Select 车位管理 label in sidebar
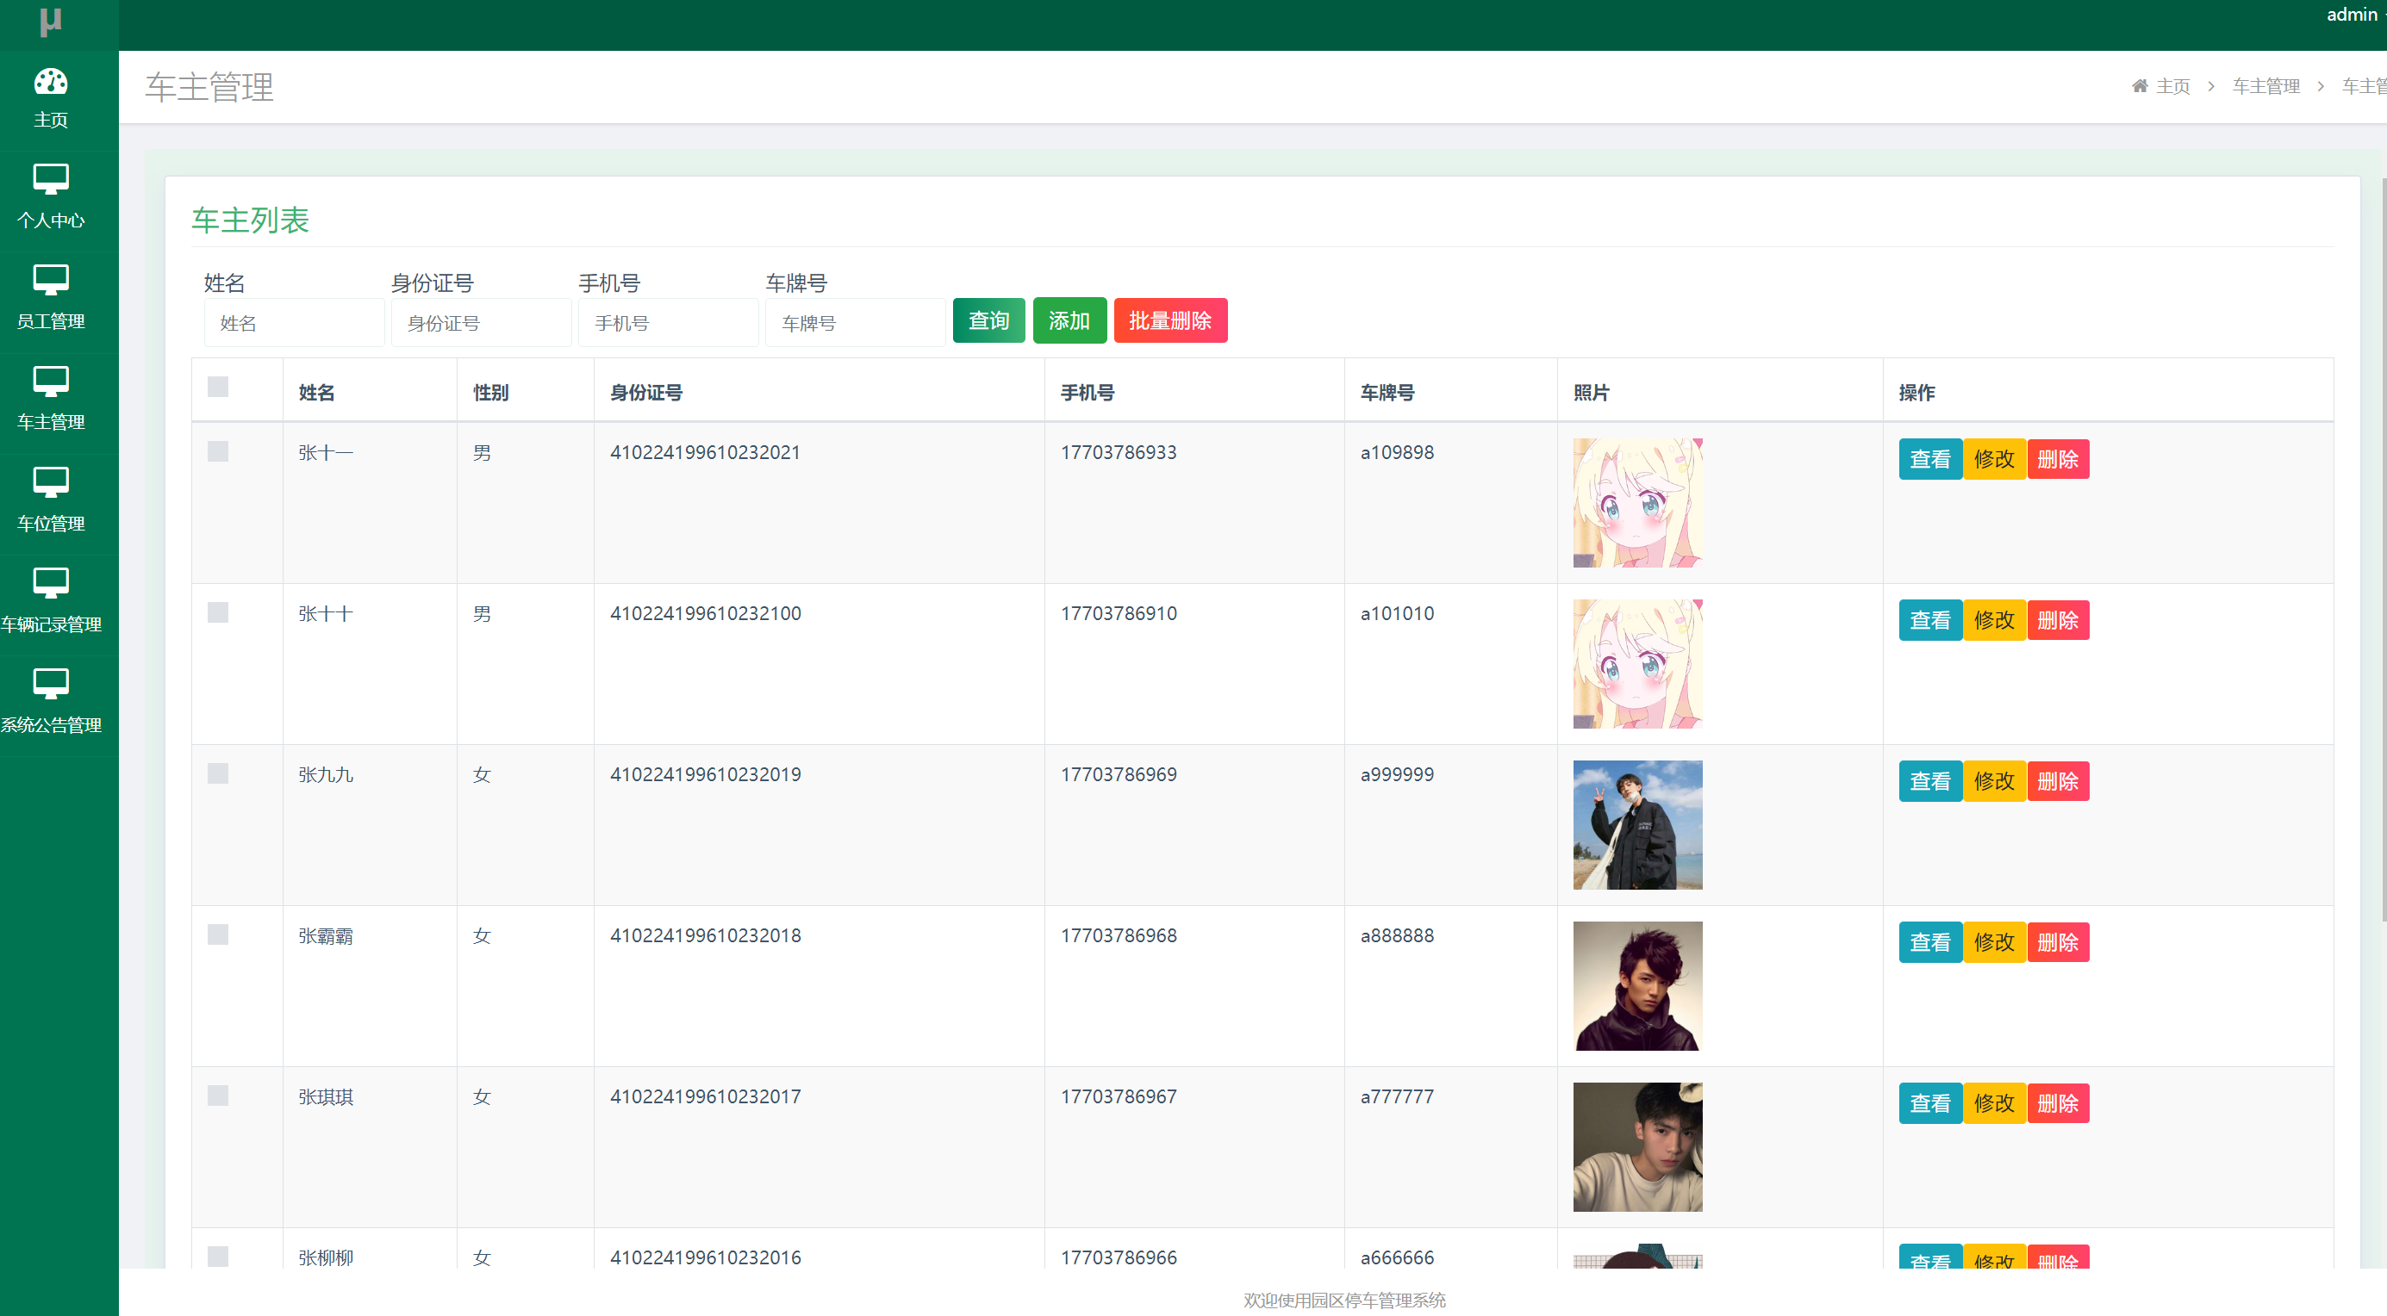Viewport: 2387px width, 1316px height. 51,524
